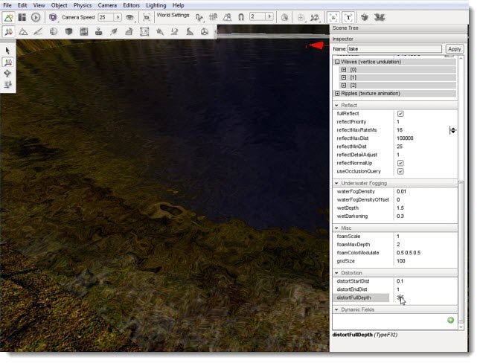Choose the select arrow tool in left palette
The width and height of the screenshot is (480, 363).
[x=7, y=51]
